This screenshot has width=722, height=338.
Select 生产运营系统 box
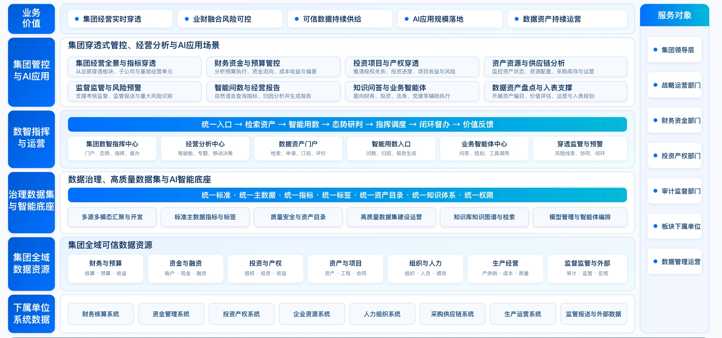[x=523, y=314]
